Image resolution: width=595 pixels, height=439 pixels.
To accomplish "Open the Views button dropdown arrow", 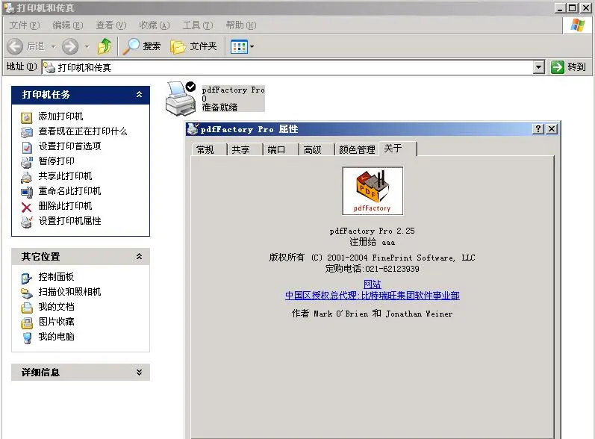I will [252, 47].
